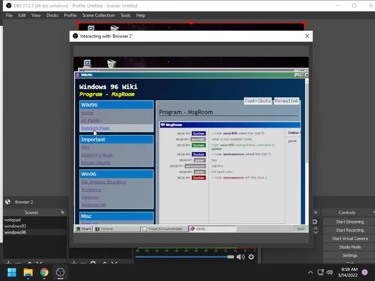Screen dimensions: 375x281
Task: Open Google Chrome from the taskbar
Action: pos(44,272)
